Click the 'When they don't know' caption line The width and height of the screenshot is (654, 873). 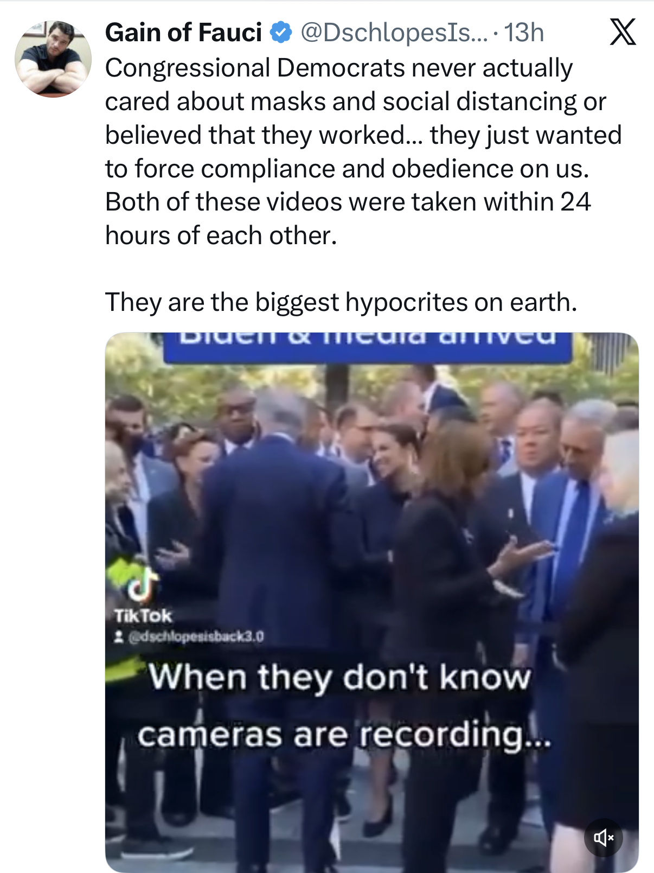coord(339,678)
